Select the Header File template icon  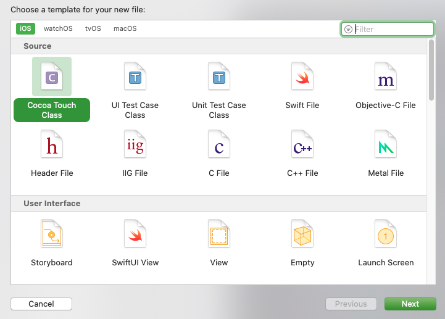pyautogui.click(x=52, y=144)
